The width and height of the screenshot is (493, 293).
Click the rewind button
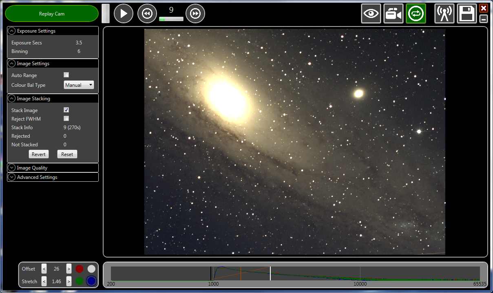[x=147, y=14]
